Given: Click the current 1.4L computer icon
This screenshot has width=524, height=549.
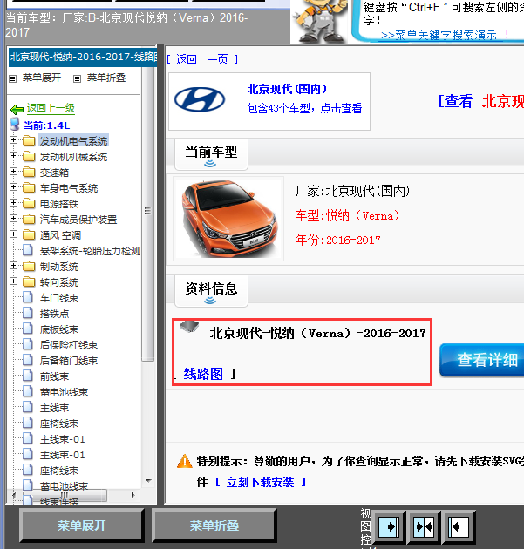Looking at the screenshot, I should tap(15, 124).
